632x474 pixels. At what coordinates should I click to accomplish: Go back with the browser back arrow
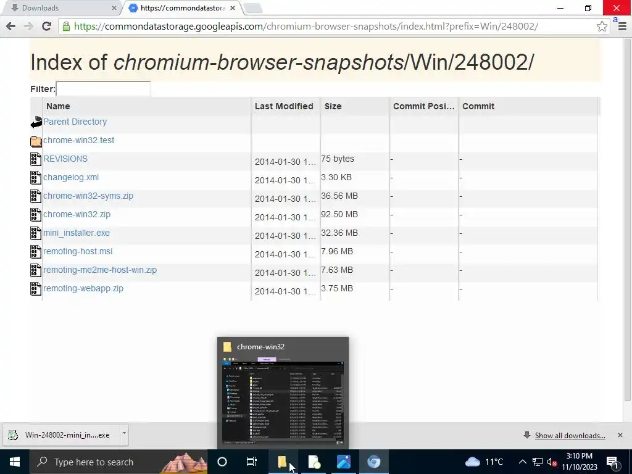pos(11,26)
